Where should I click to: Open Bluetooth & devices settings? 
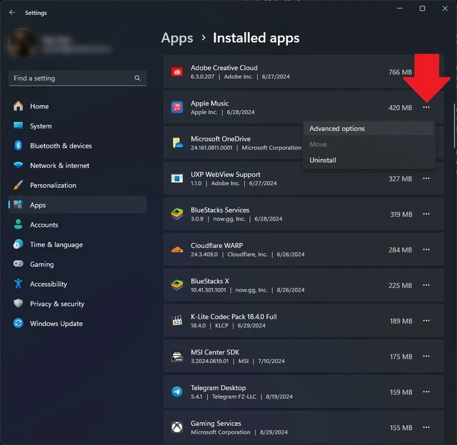(77, 145)
